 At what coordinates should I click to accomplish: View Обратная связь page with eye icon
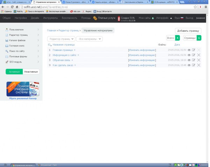point(189,60)
